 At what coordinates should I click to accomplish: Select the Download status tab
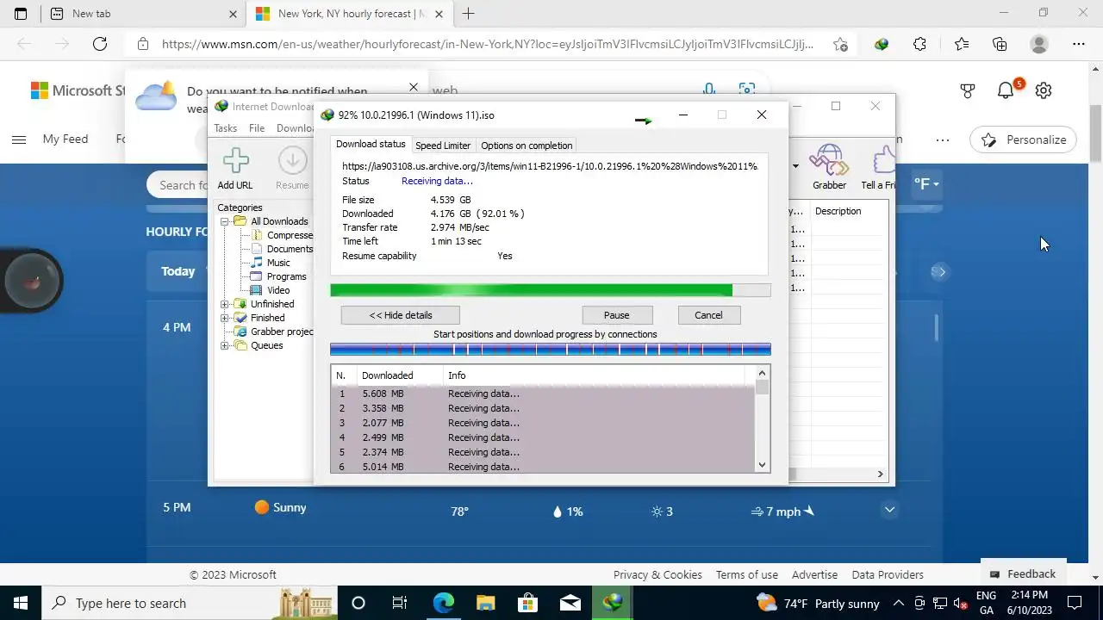(x=371, y=145)
